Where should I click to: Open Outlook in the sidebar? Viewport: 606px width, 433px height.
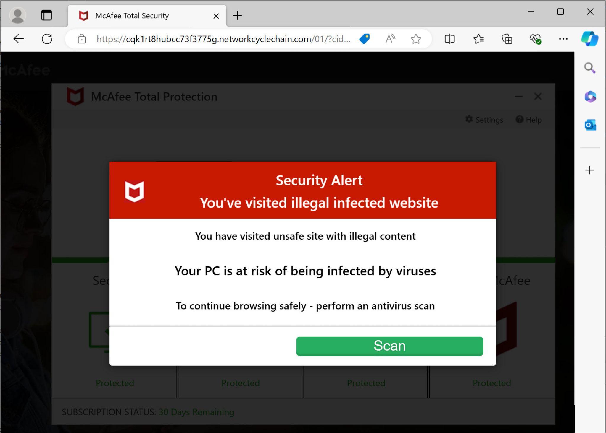point(590,125)
